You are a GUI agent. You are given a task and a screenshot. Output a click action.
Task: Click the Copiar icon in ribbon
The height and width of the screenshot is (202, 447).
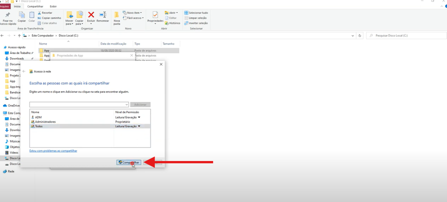click(22, 15)
